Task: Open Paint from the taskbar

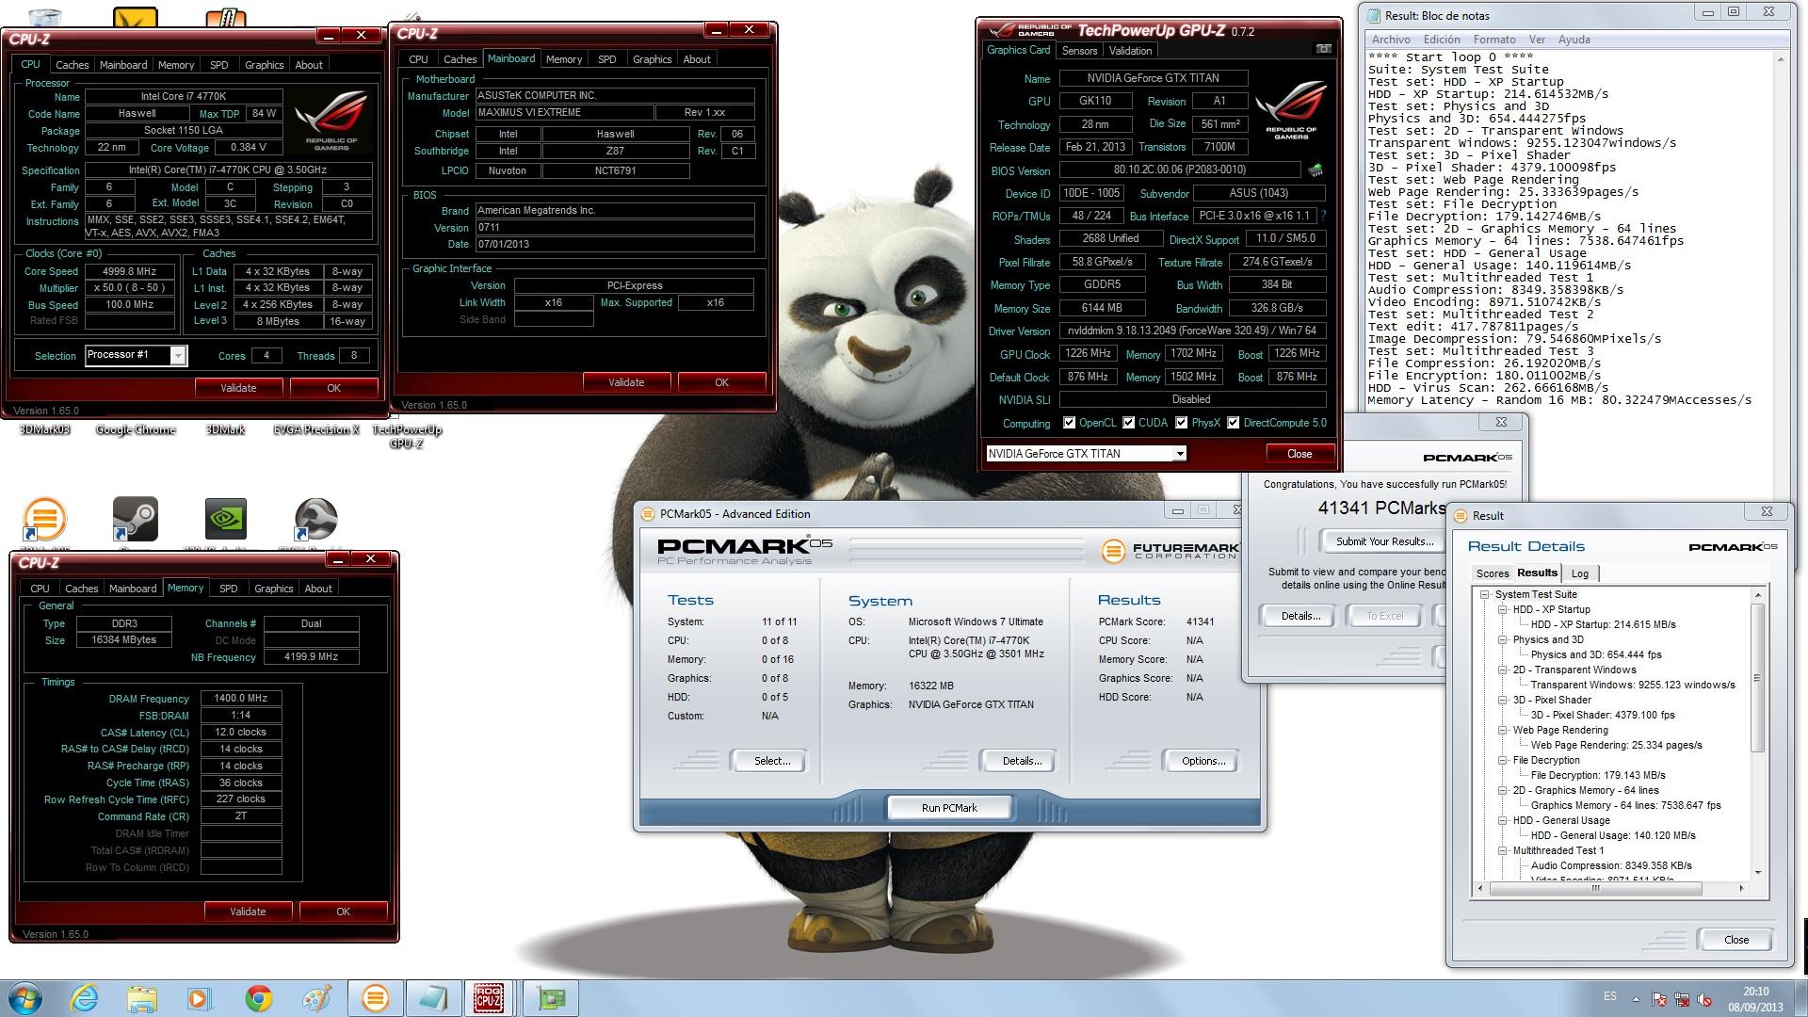Action: 316,998
